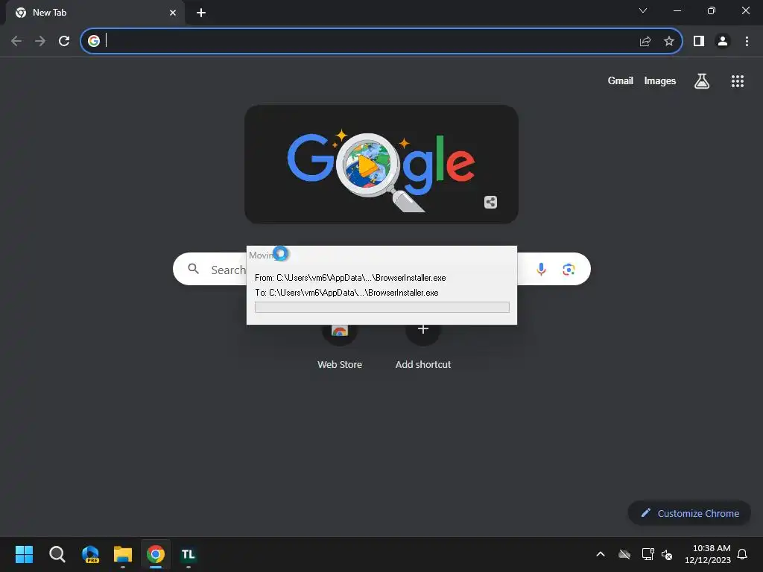Search by image with Google Lens
The image size is (763, 572).
click(x=569, y=269)
